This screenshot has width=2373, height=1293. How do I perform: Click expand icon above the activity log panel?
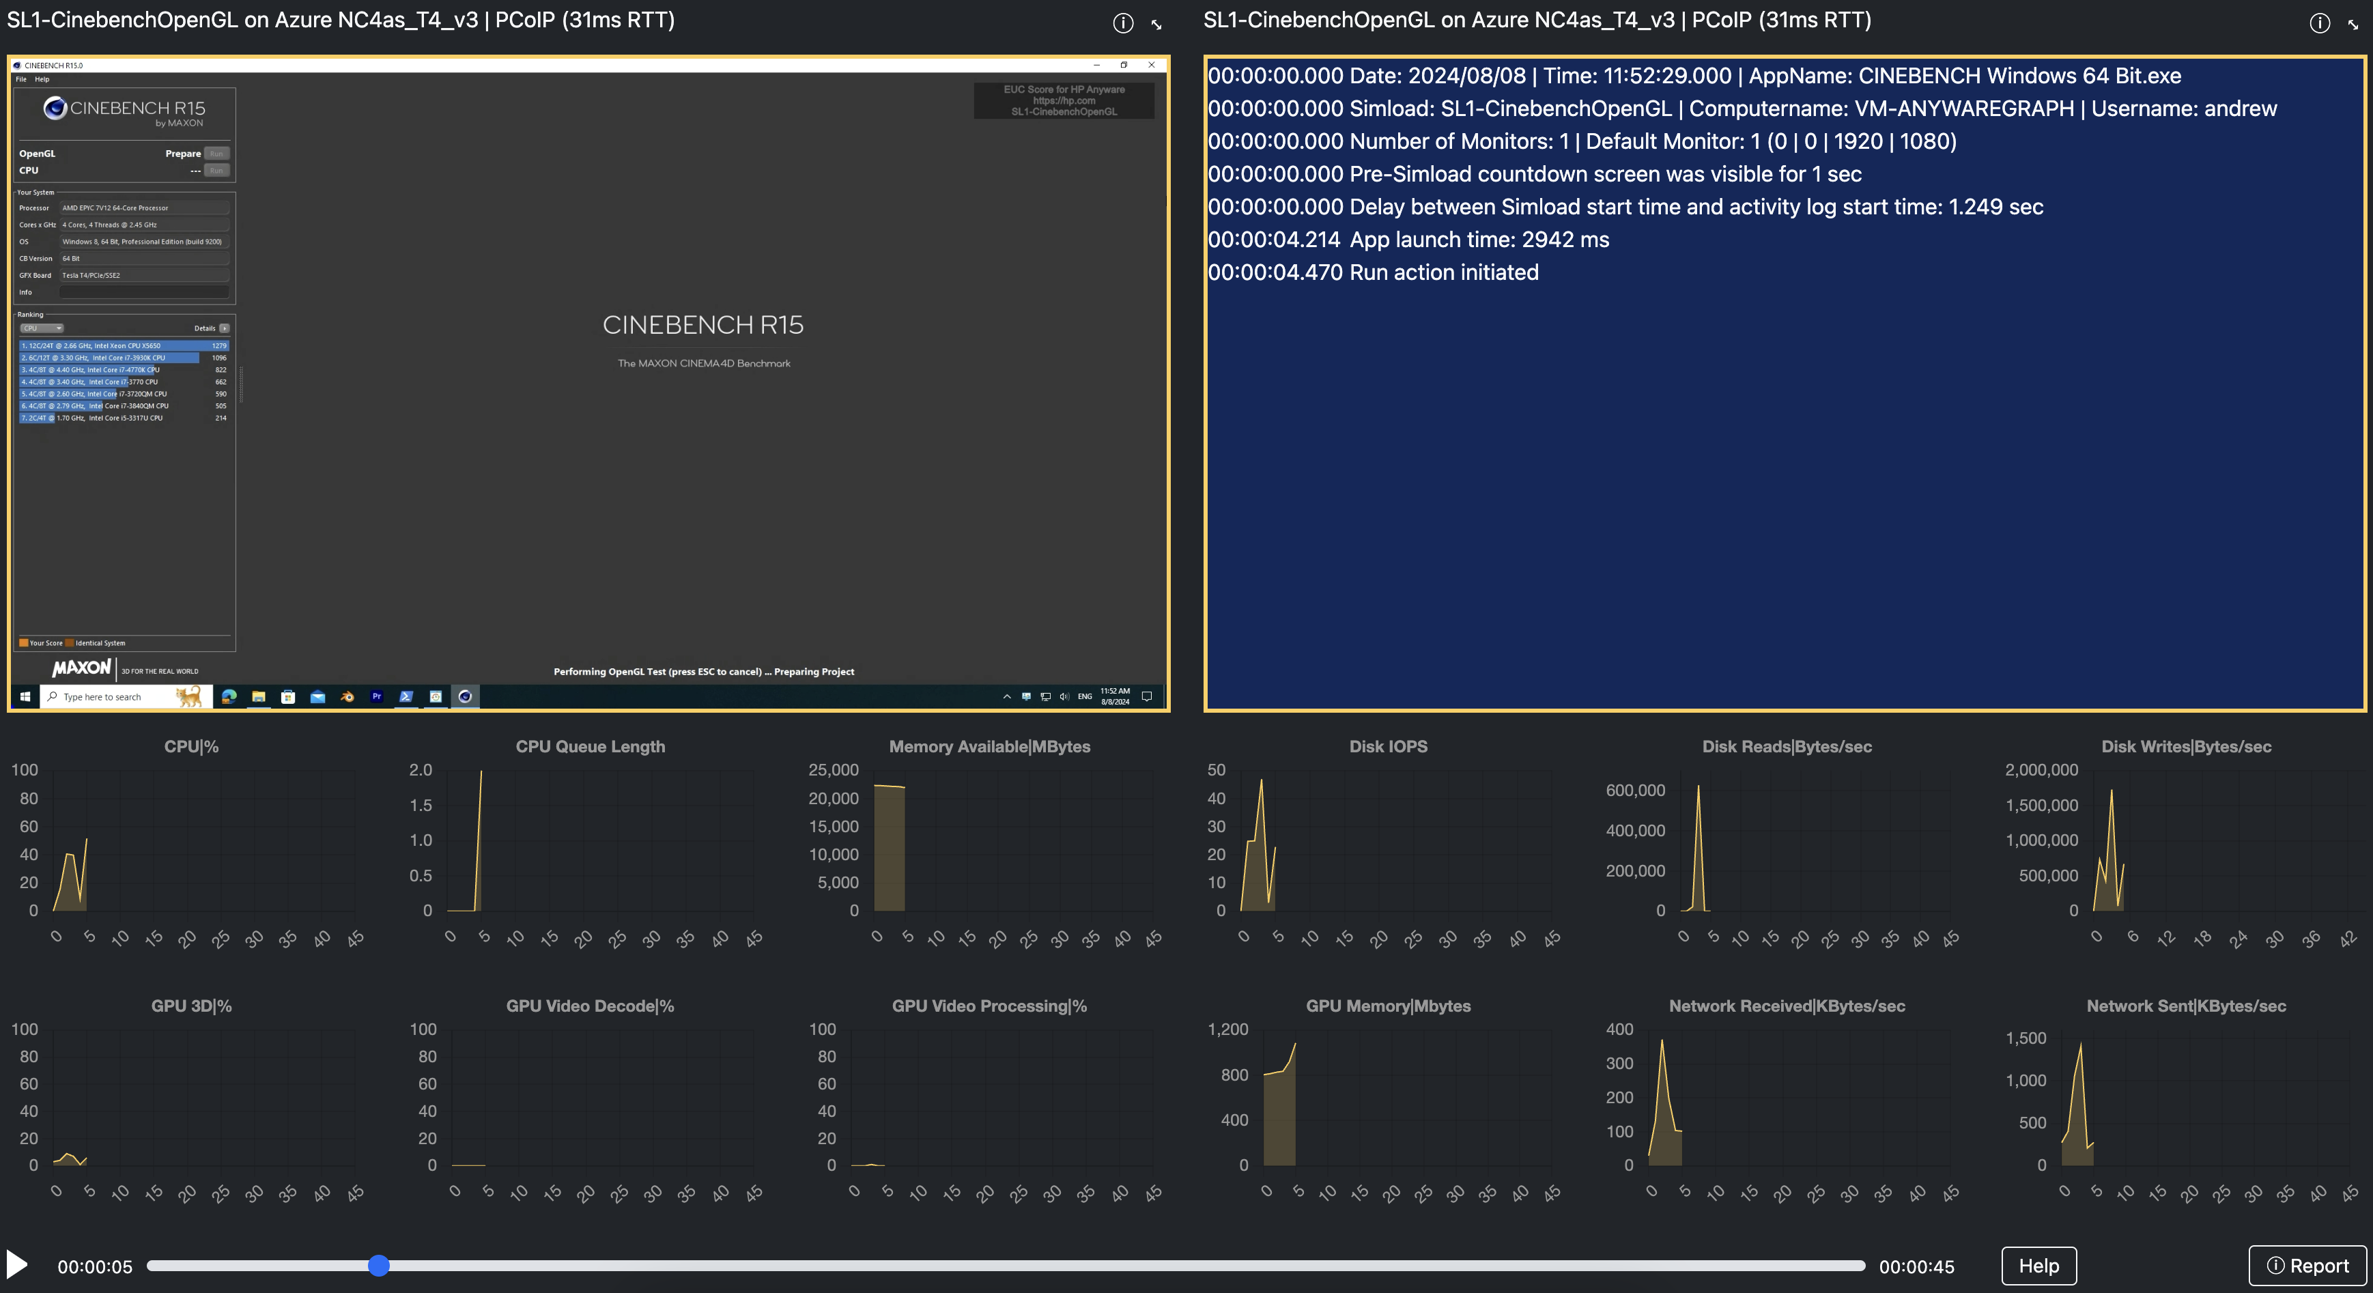[x=2353, y=25]
